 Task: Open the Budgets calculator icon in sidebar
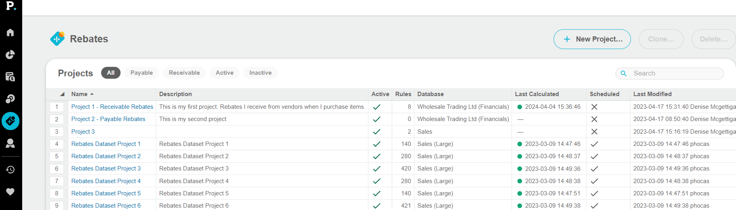pyautogui.click(x=10, y=77)
